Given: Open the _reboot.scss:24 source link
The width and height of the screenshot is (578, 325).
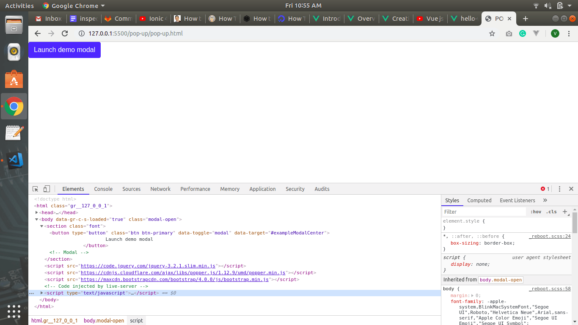Looking at the screenshot, I should click(550, 236).
